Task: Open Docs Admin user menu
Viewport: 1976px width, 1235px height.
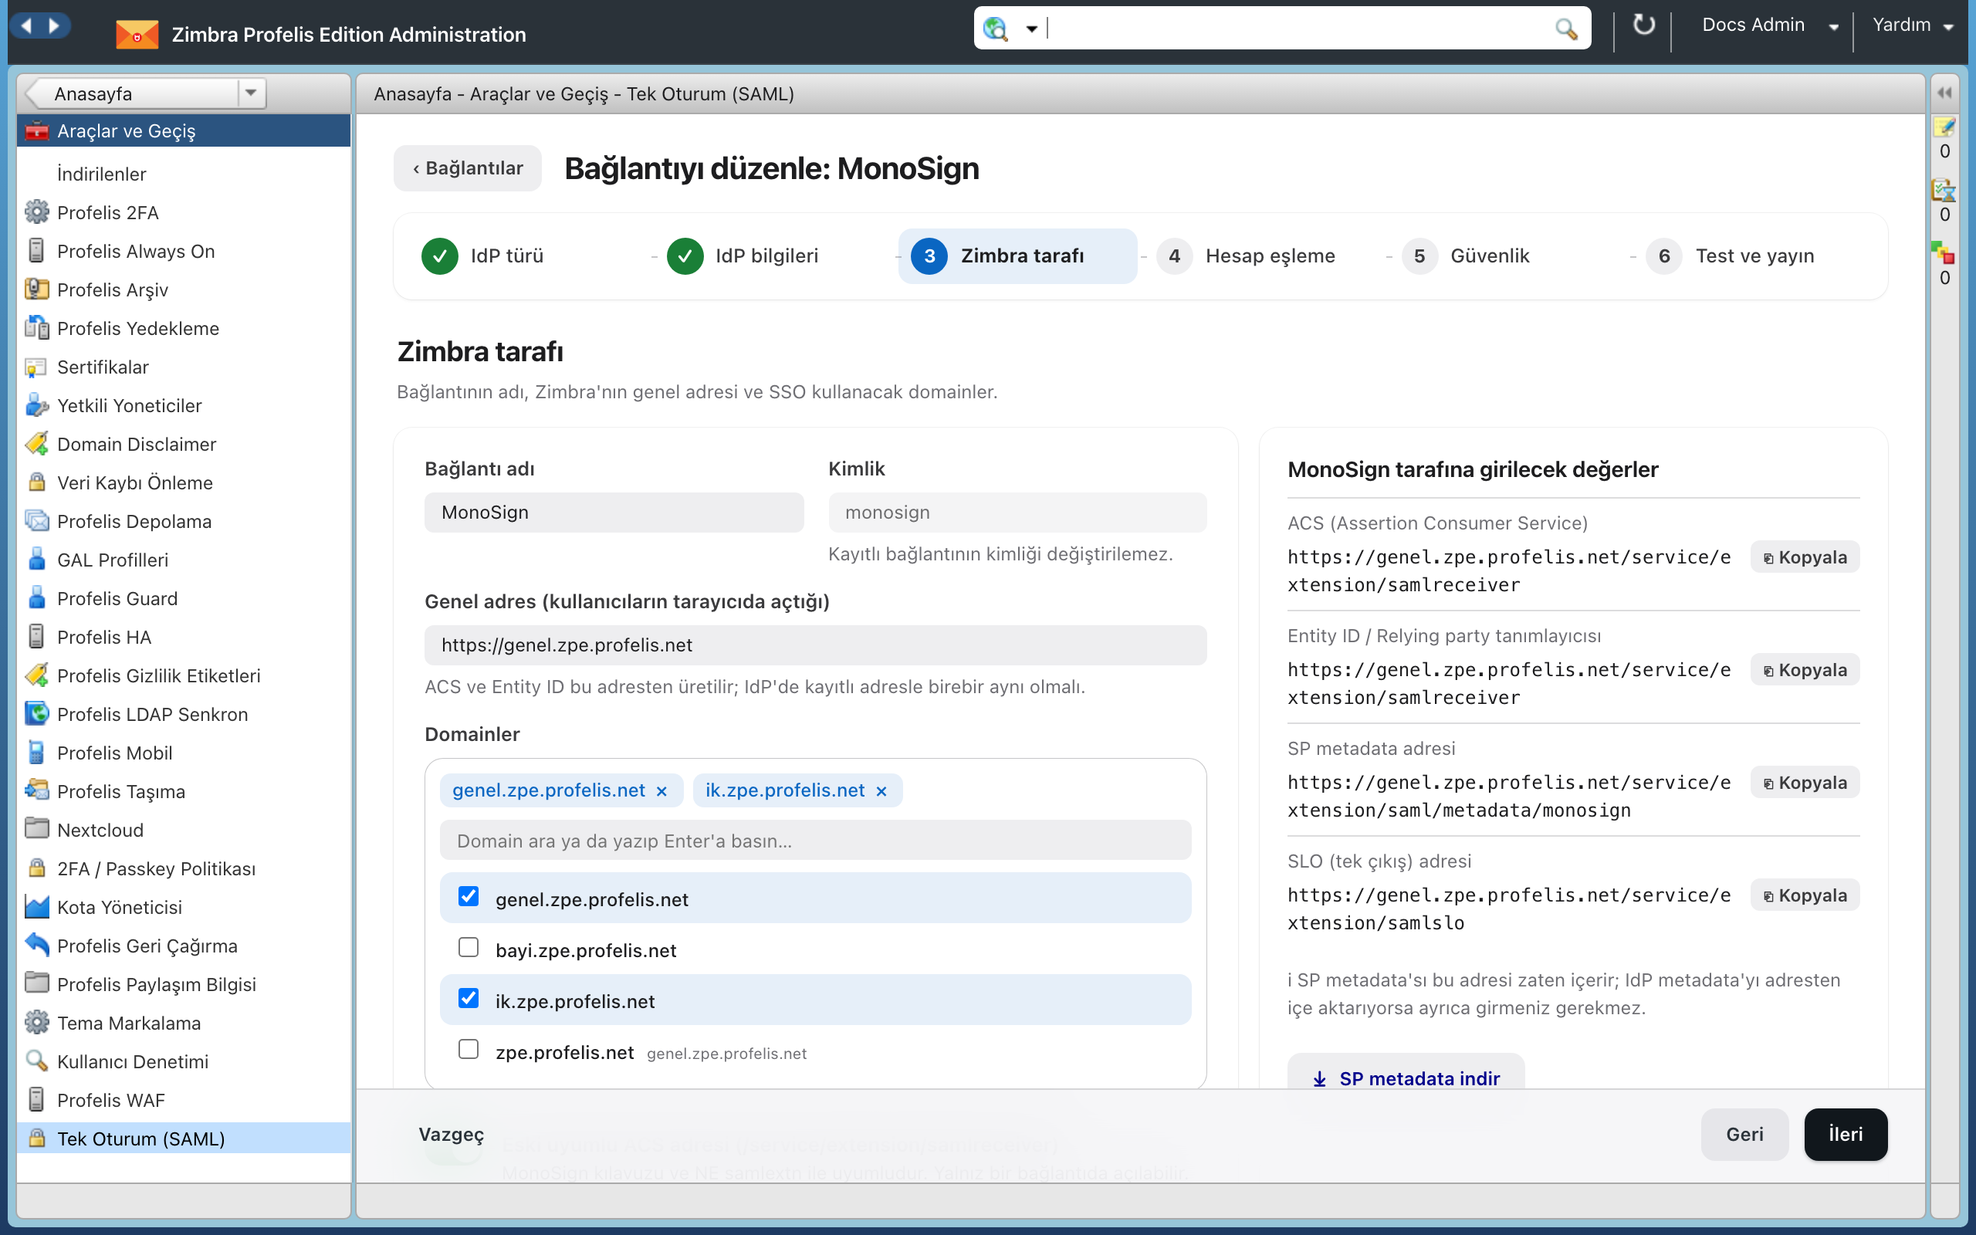Action: point(1769,25)
